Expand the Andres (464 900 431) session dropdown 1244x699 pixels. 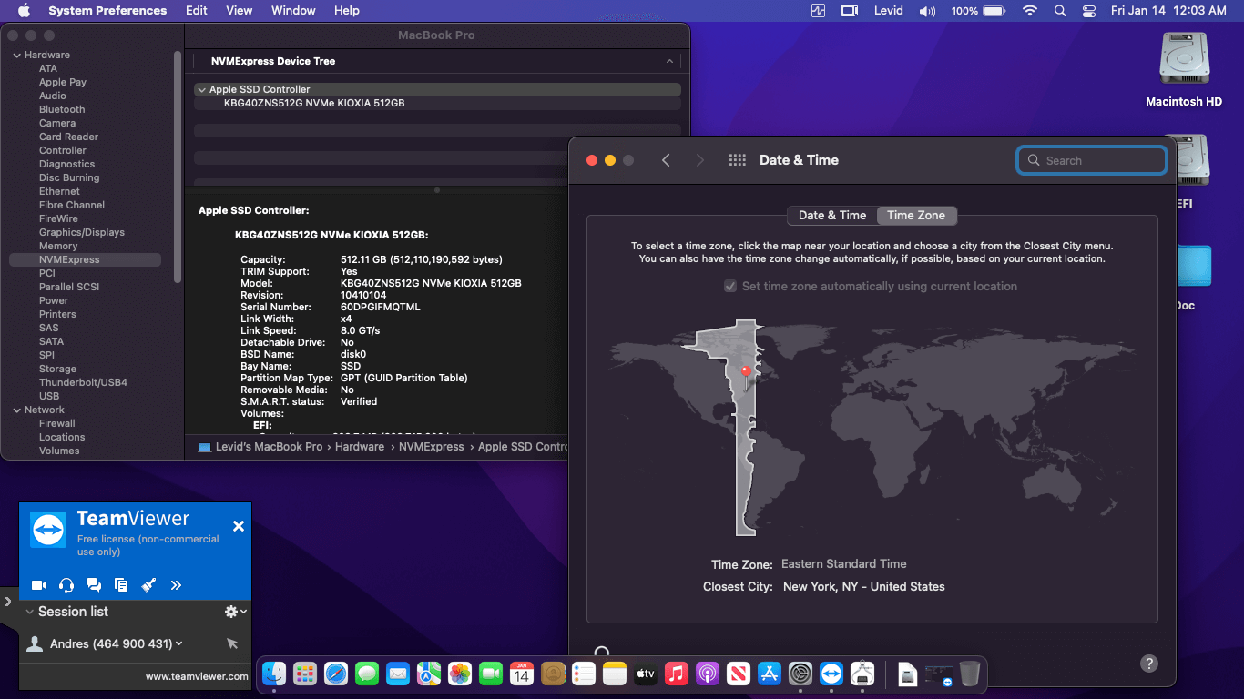(178, 643)
